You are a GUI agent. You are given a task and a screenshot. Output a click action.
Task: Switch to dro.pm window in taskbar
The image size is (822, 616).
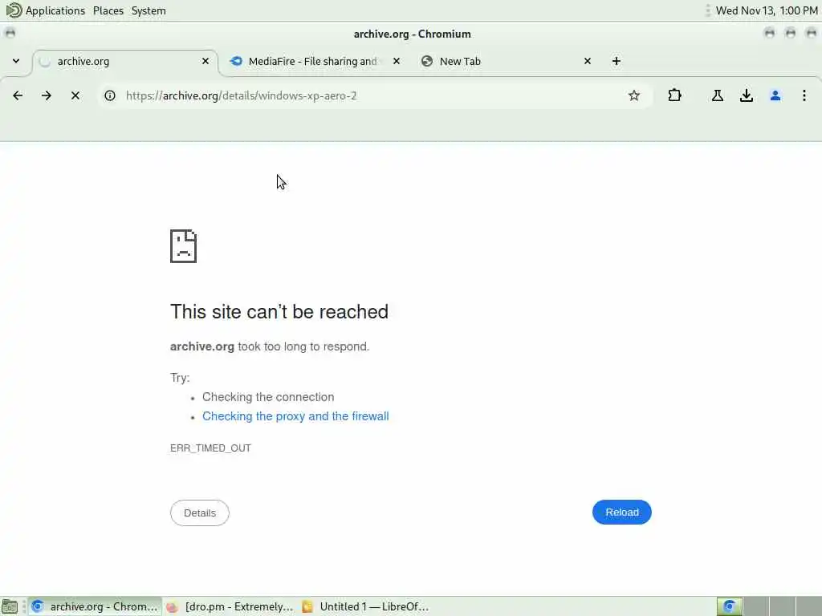click(230, 606)
